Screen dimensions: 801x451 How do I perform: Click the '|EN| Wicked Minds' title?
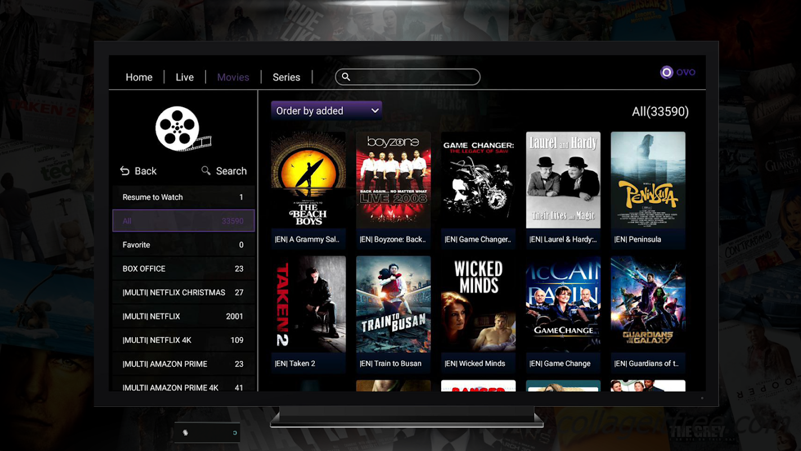point(475,364)
